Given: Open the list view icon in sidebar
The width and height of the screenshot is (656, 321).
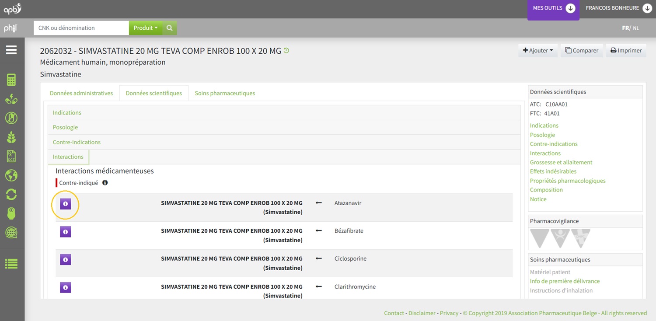Looking at the screenshot, I should pos(11,264).
